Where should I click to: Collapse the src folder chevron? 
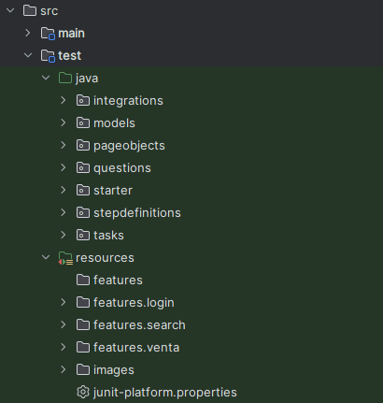(10, 10)
